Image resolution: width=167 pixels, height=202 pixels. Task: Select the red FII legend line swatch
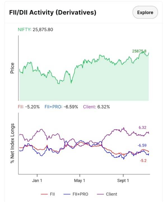[44, 194]
